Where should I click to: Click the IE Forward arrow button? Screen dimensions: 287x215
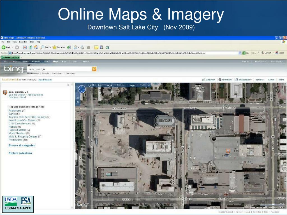click(x=17, y=47)
